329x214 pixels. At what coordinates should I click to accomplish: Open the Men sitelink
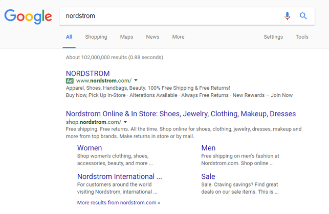(208, 148)
